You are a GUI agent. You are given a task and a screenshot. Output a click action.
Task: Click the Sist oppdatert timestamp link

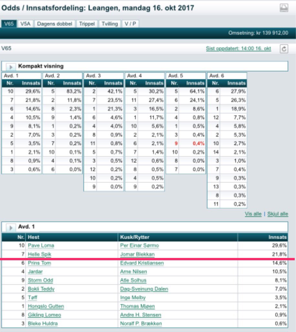(x=238, y=48)
